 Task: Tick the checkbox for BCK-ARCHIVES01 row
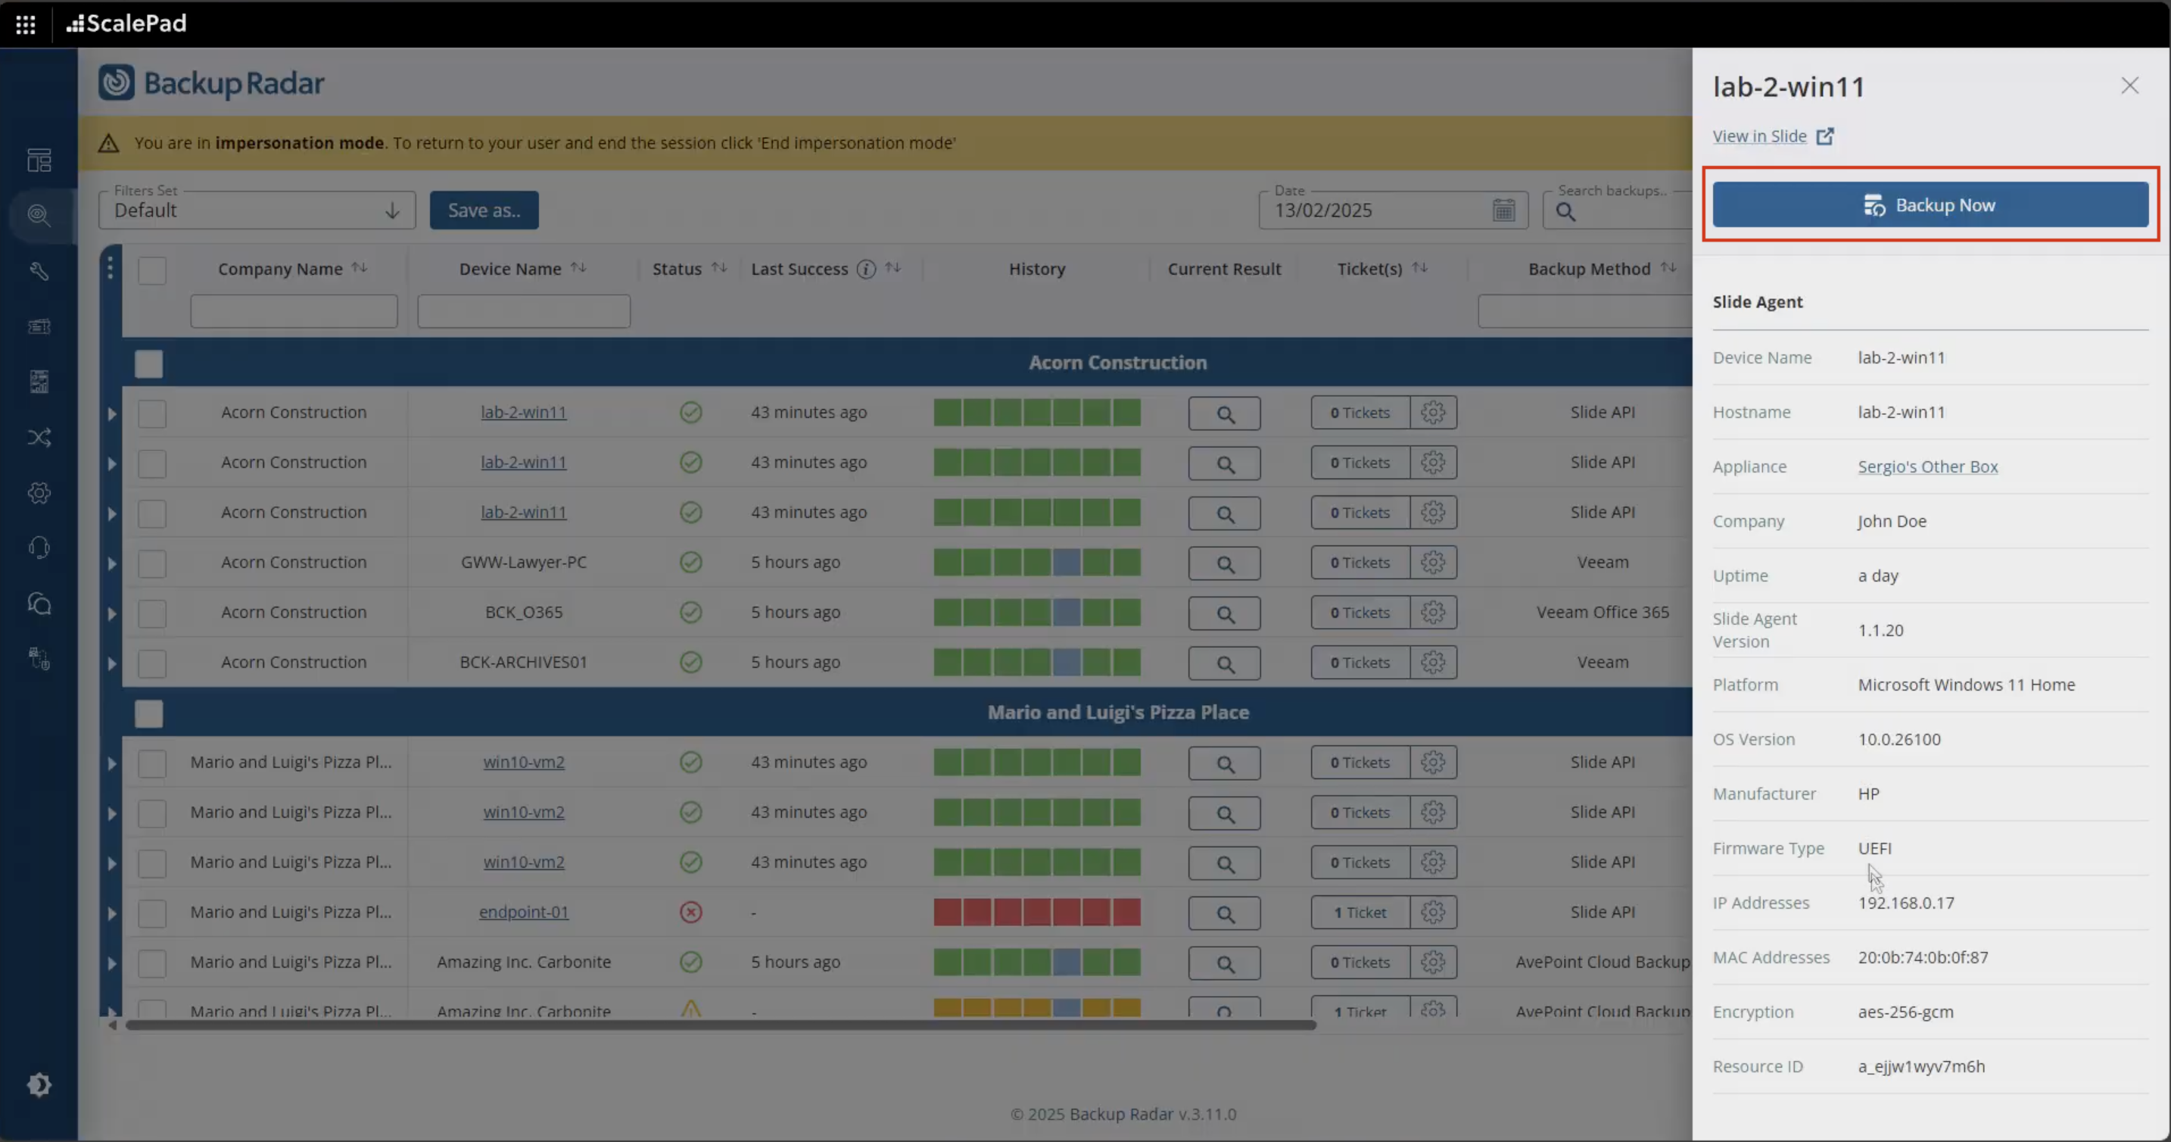point(153,663)
